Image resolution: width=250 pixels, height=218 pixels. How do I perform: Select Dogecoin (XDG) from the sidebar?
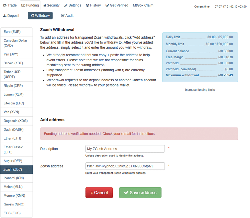point(16,121)
